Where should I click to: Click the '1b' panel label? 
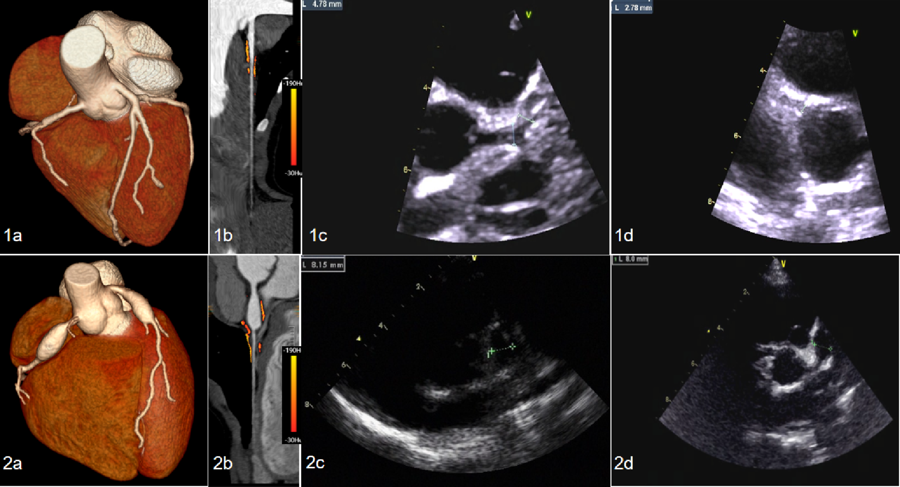click(x=223, y=235)
